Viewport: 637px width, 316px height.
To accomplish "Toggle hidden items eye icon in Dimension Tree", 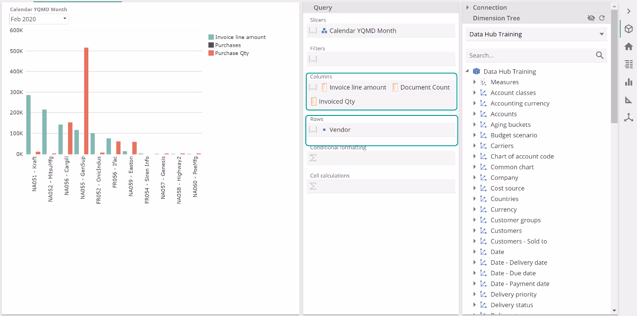I will [x=591, y=18].
